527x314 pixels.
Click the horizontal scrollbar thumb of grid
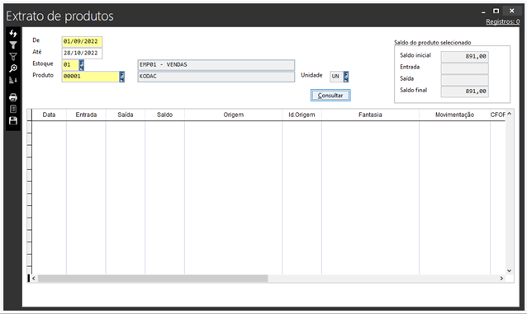(153, 279)
